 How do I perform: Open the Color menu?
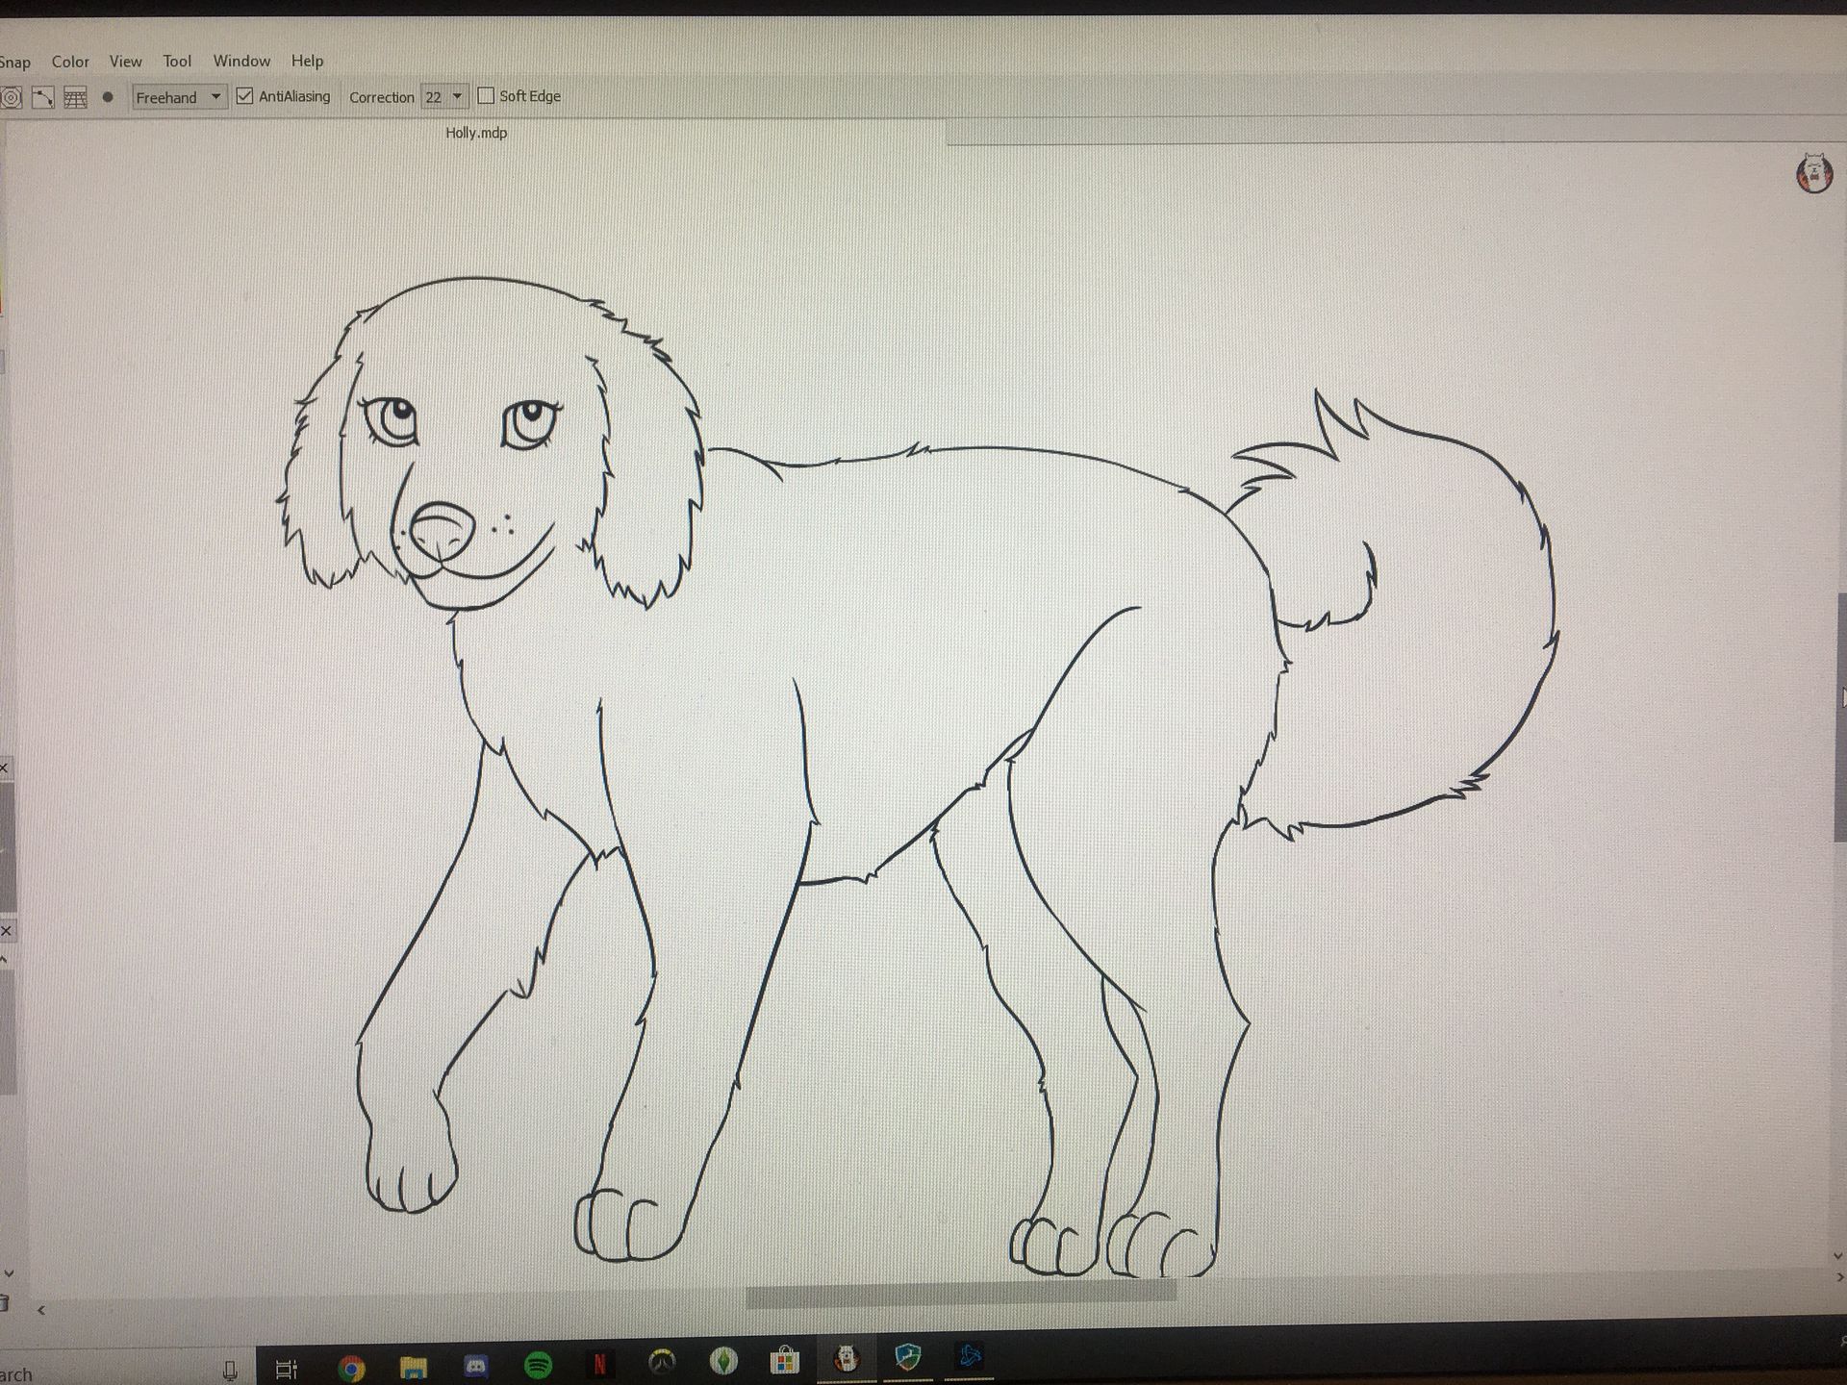pyautogui.click(x=70, y=62)
